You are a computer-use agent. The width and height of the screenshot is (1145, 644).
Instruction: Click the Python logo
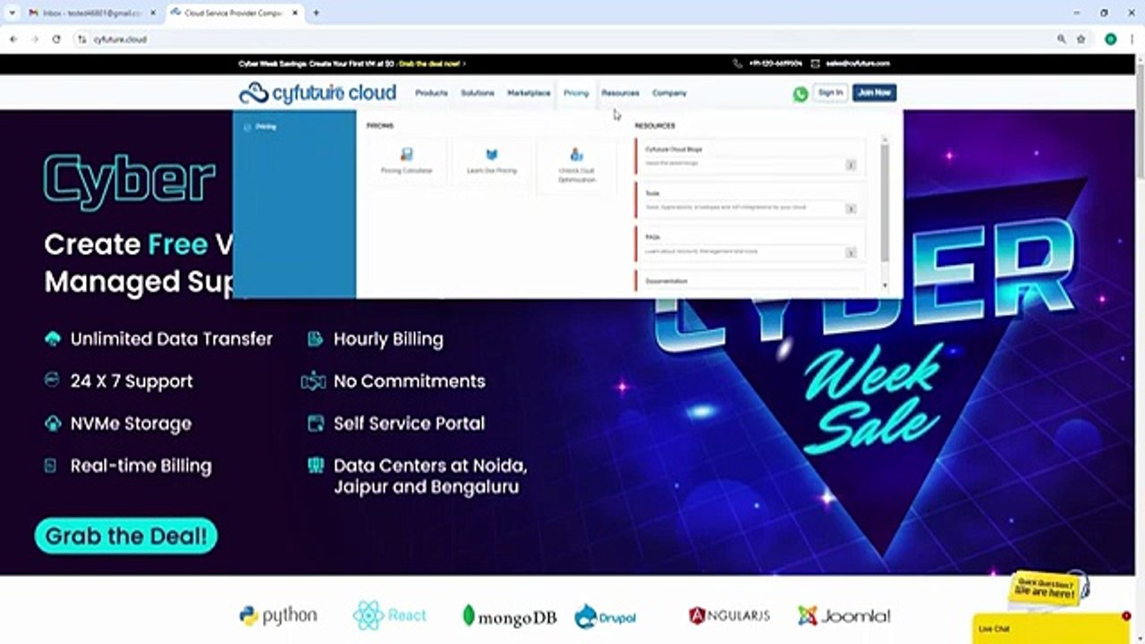click(x=278, y=615)
